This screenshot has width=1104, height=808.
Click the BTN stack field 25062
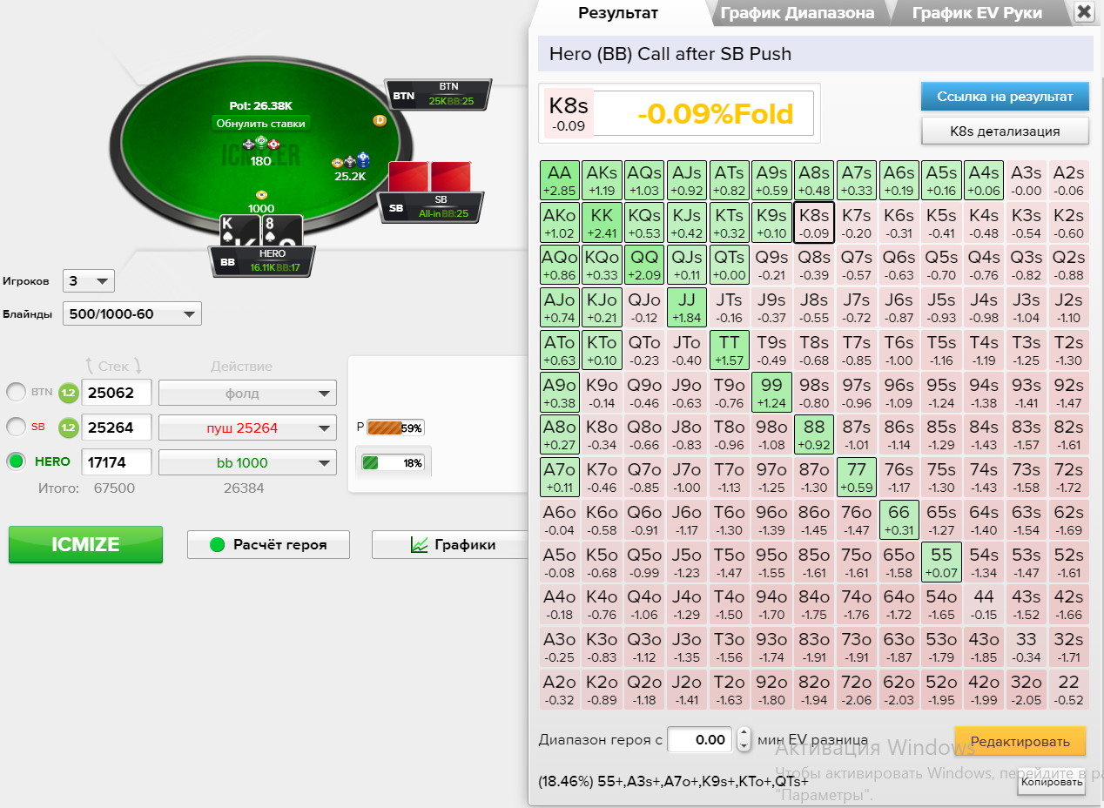tap(116, 393)
